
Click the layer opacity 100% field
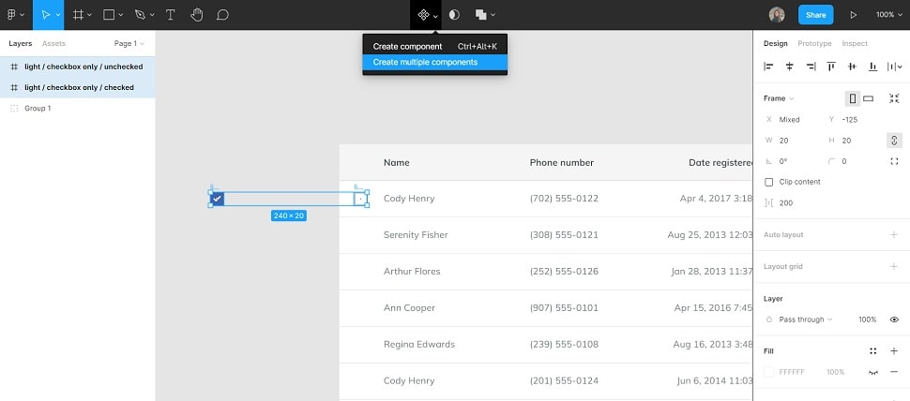point(867,319)
